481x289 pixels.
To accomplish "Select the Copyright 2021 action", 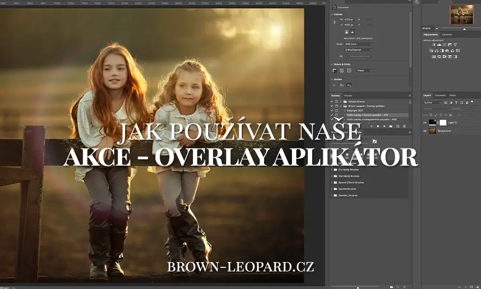I will pos(354,110).
